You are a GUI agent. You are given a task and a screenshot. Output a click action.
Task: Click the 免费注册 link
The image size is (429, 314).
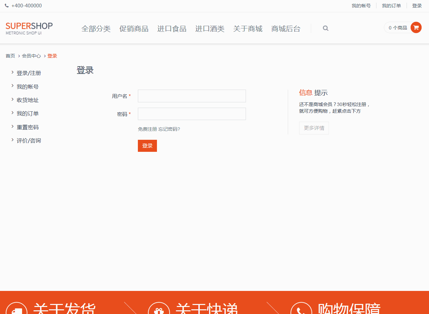pos(147,129)
